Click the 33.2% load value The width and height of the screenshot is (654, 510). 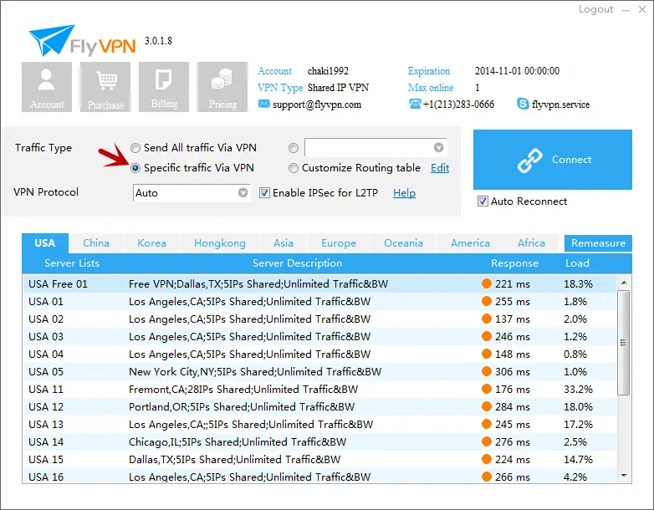pyautogui.click(x=578, y=389)
